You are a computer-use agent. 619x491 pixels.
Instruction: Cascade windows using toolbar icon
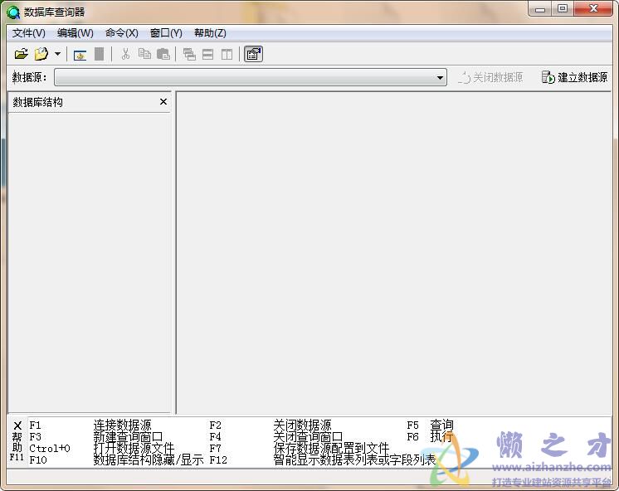pos(189,55)
